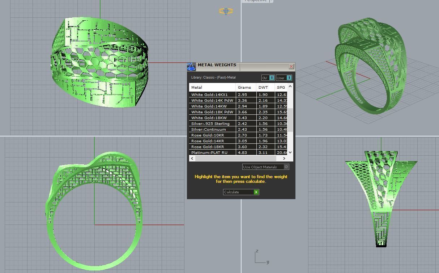Select the Platinum:PLAT RU row
This screenshot has height=273, width=439.
pyautogui.click(x=238, y=152)
